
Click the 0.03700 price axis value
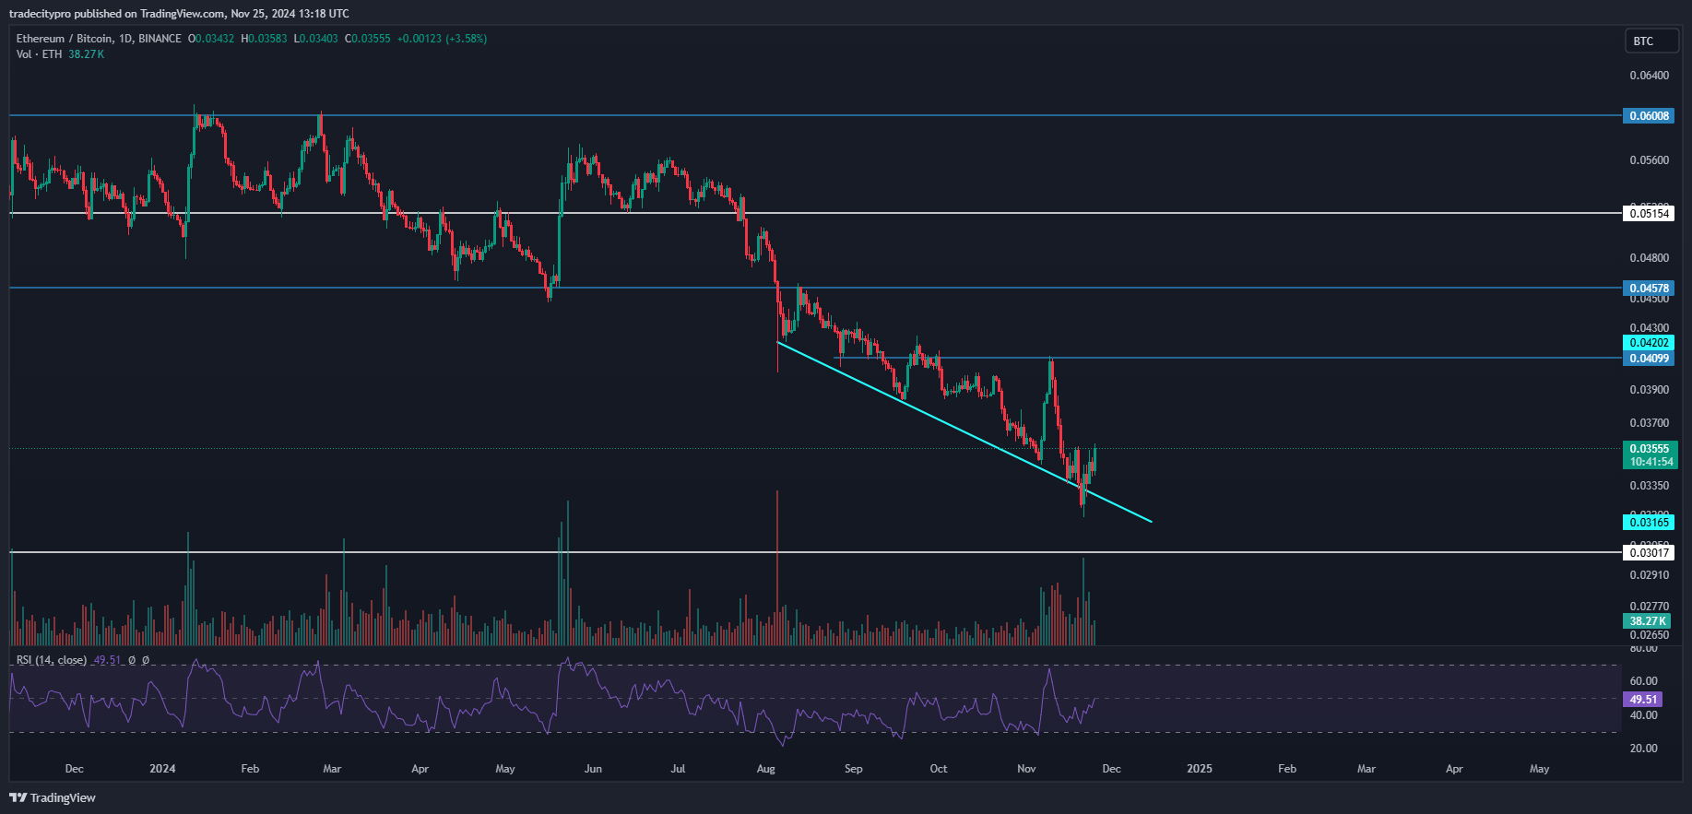click(x=1649, y=423)
